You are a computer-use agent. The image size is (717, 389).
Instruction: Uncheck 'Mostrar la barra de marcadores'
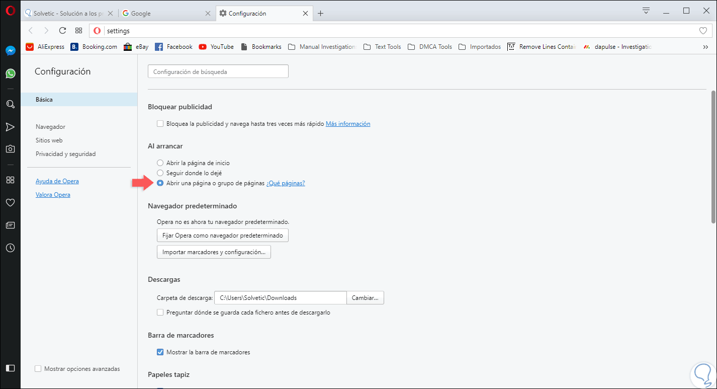(x=160, y=352)
